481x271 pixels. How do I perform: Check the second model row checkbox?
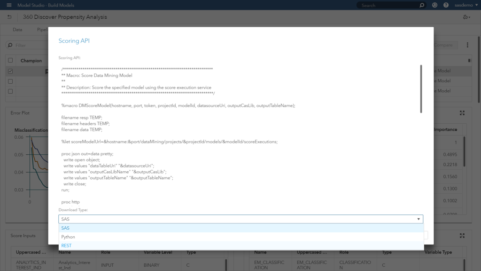[10, 81]
